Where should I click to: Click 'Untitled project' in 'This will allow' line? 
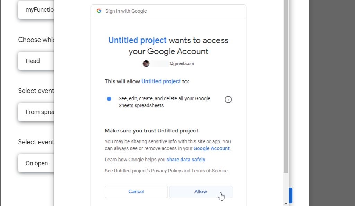[x=161, y=81]
